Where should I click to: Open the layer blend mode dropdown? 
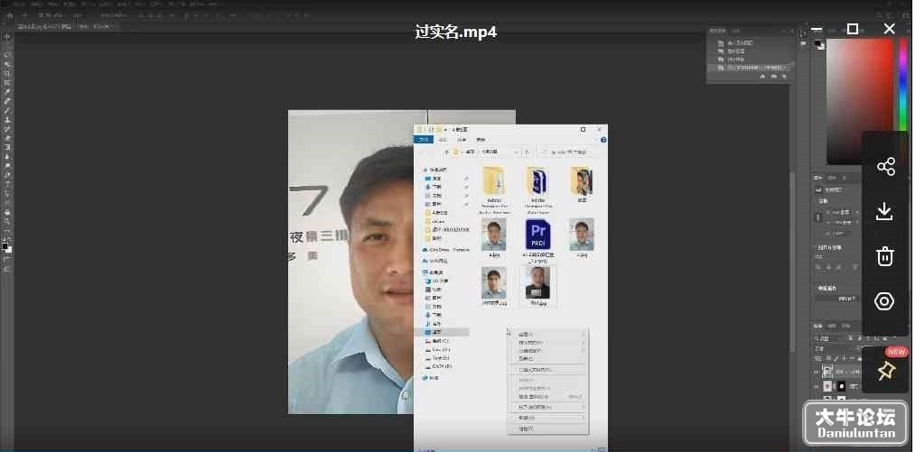835,348
